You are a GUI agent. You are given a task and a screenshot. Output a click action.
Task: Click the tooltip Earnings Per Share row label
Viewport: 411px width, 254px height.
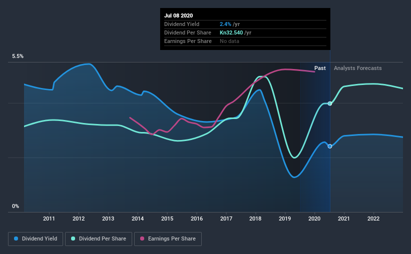click(x=188, y=41)
